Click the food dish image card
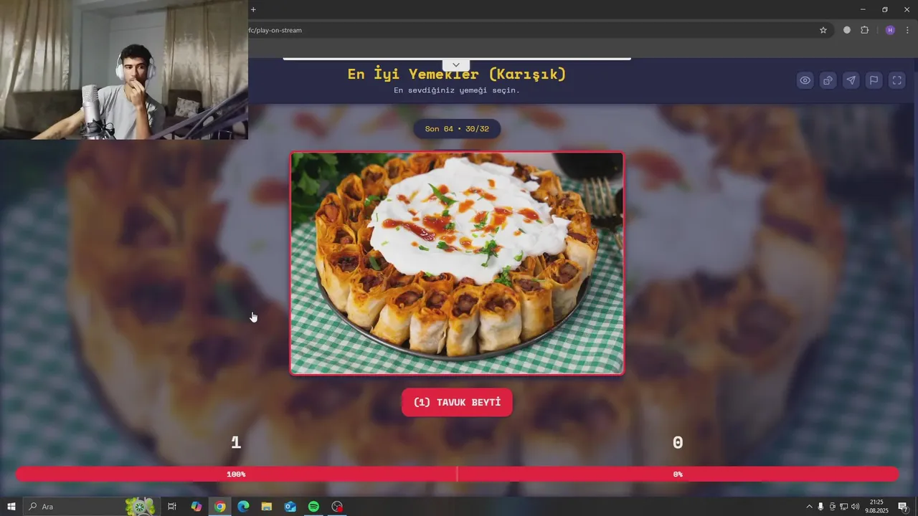The height and width of the screenshot is (516, 918). click(x=457, y=263)
